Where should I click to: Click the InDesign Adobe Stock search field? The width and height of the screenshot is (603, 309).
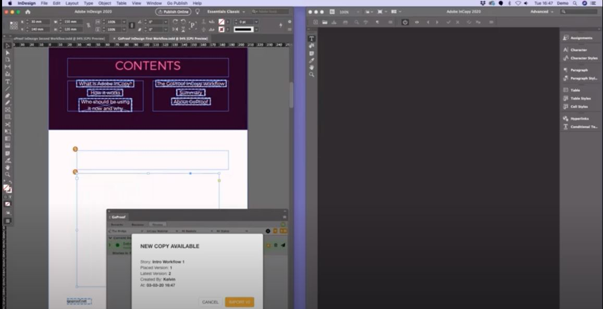click(x=270, y=11)
